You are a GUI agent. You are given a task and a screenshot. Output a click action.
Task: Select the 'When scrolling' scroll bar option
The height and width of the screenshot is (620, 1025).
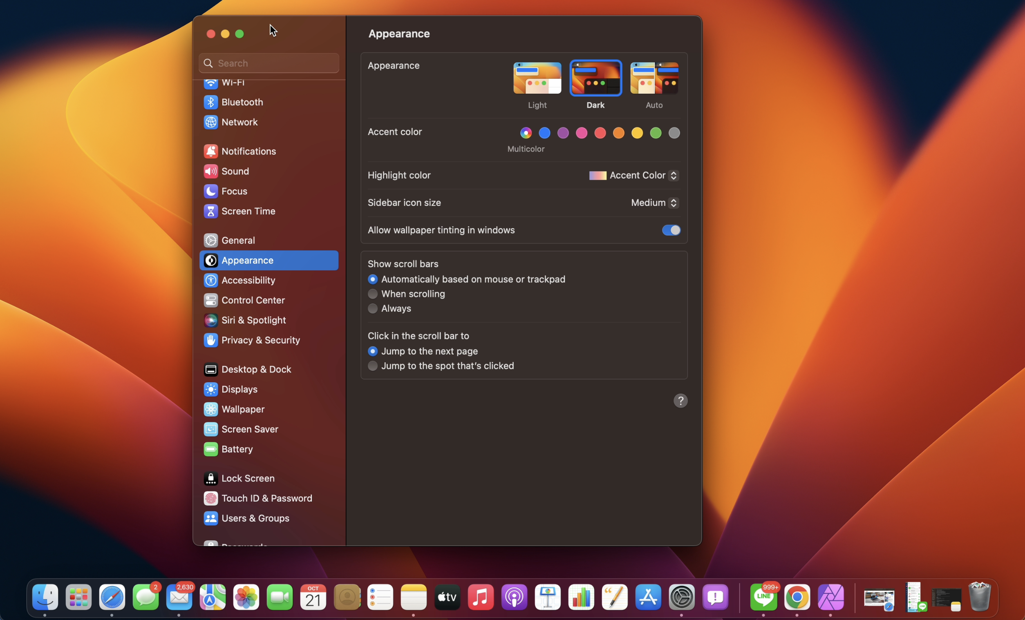pyautogui.click(x=372, y=294)
